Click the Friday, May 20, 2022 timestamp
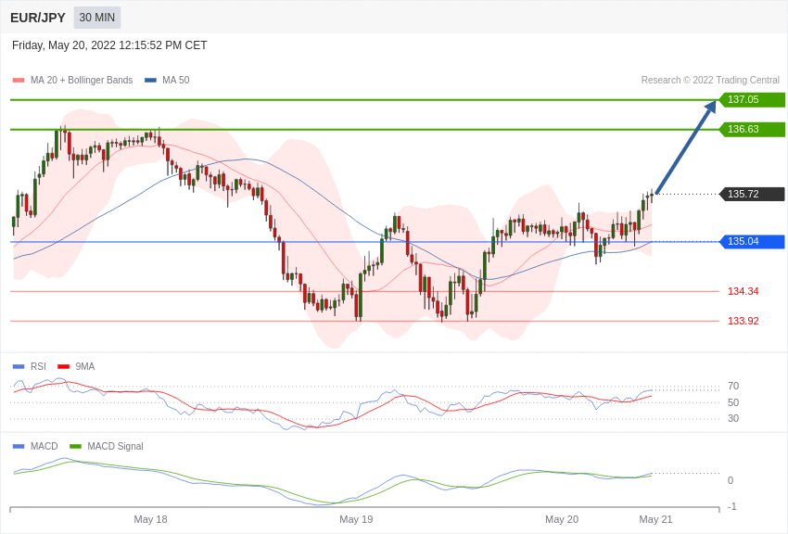The image size is (788, 534). click(109, 45)
